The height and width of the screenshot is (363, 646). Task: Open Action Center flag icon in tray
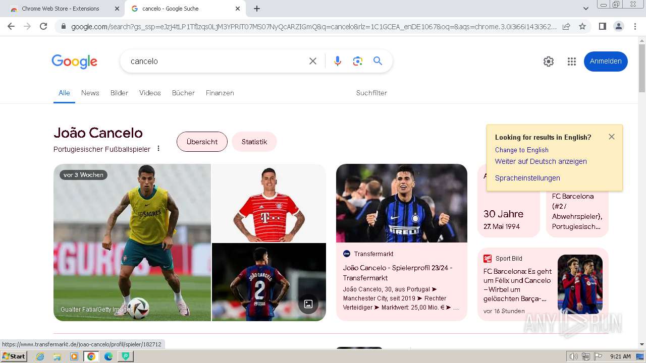[x=598, y=356]
